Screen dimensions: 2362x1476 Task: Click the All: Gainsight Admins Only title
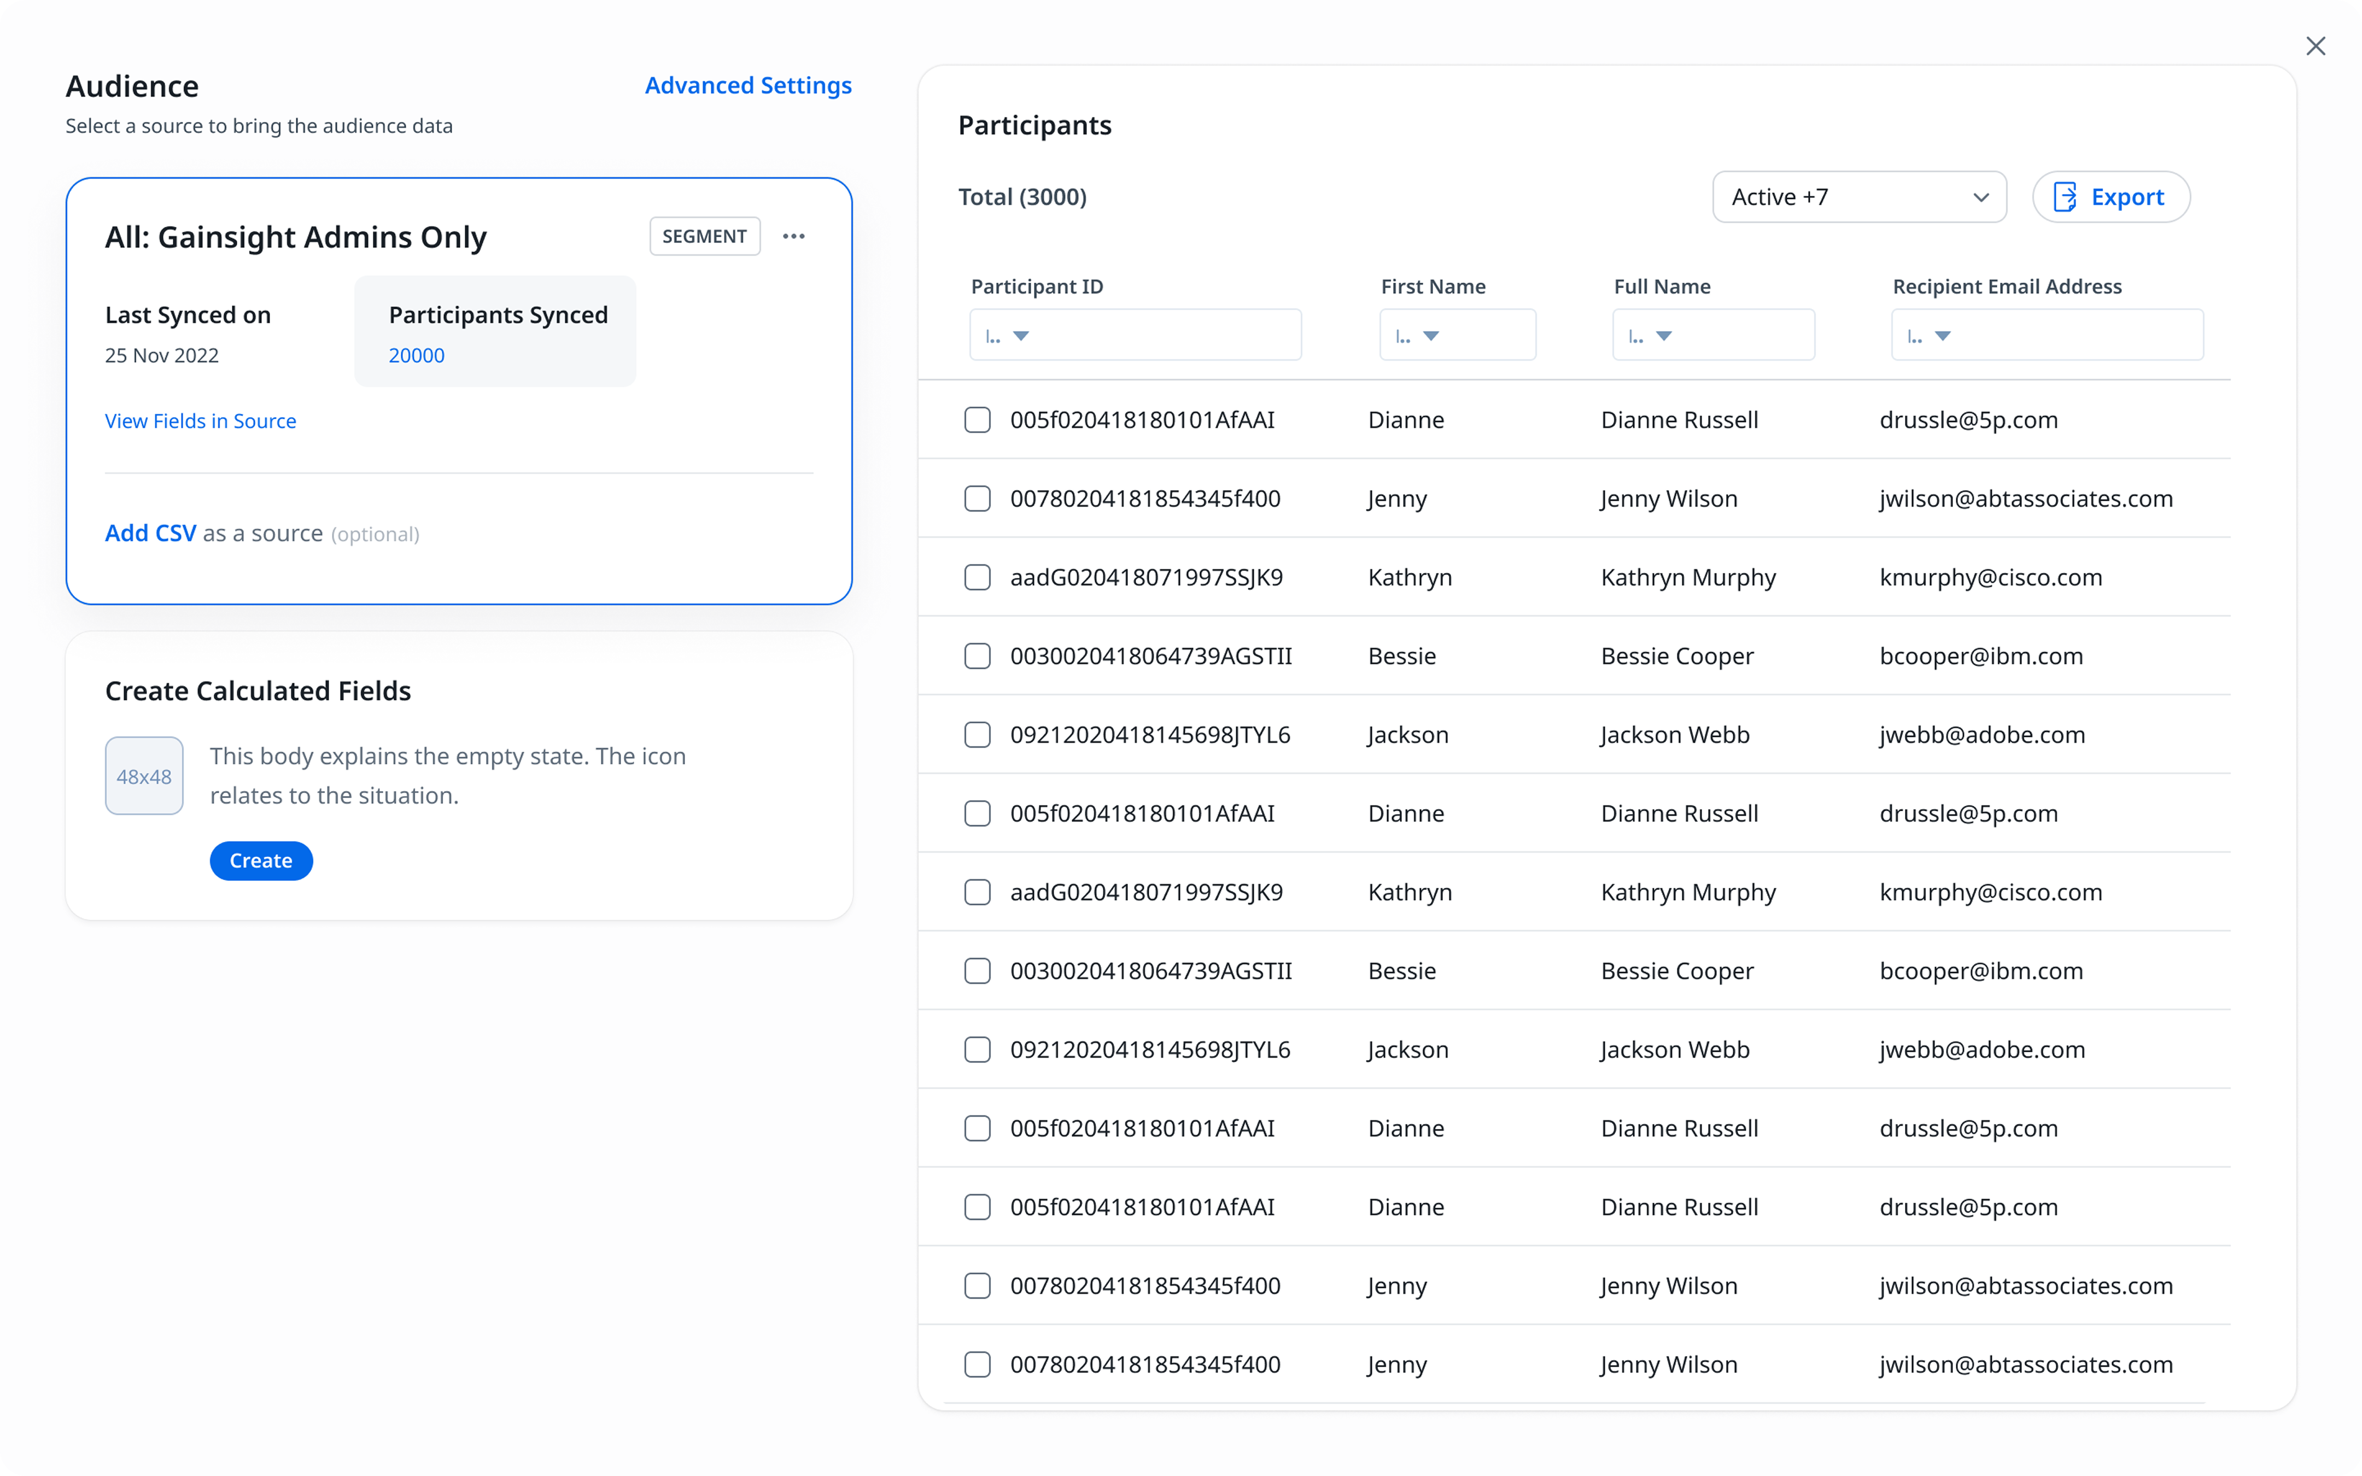pos(296,237)
